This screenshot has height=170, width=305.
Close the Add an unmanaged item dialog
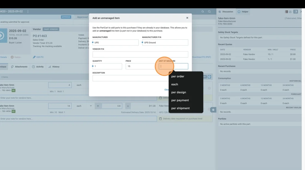(187, 18)
